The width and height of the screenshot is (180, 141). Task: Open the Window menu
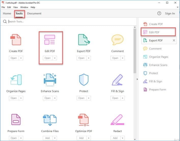tap(24, 7)
